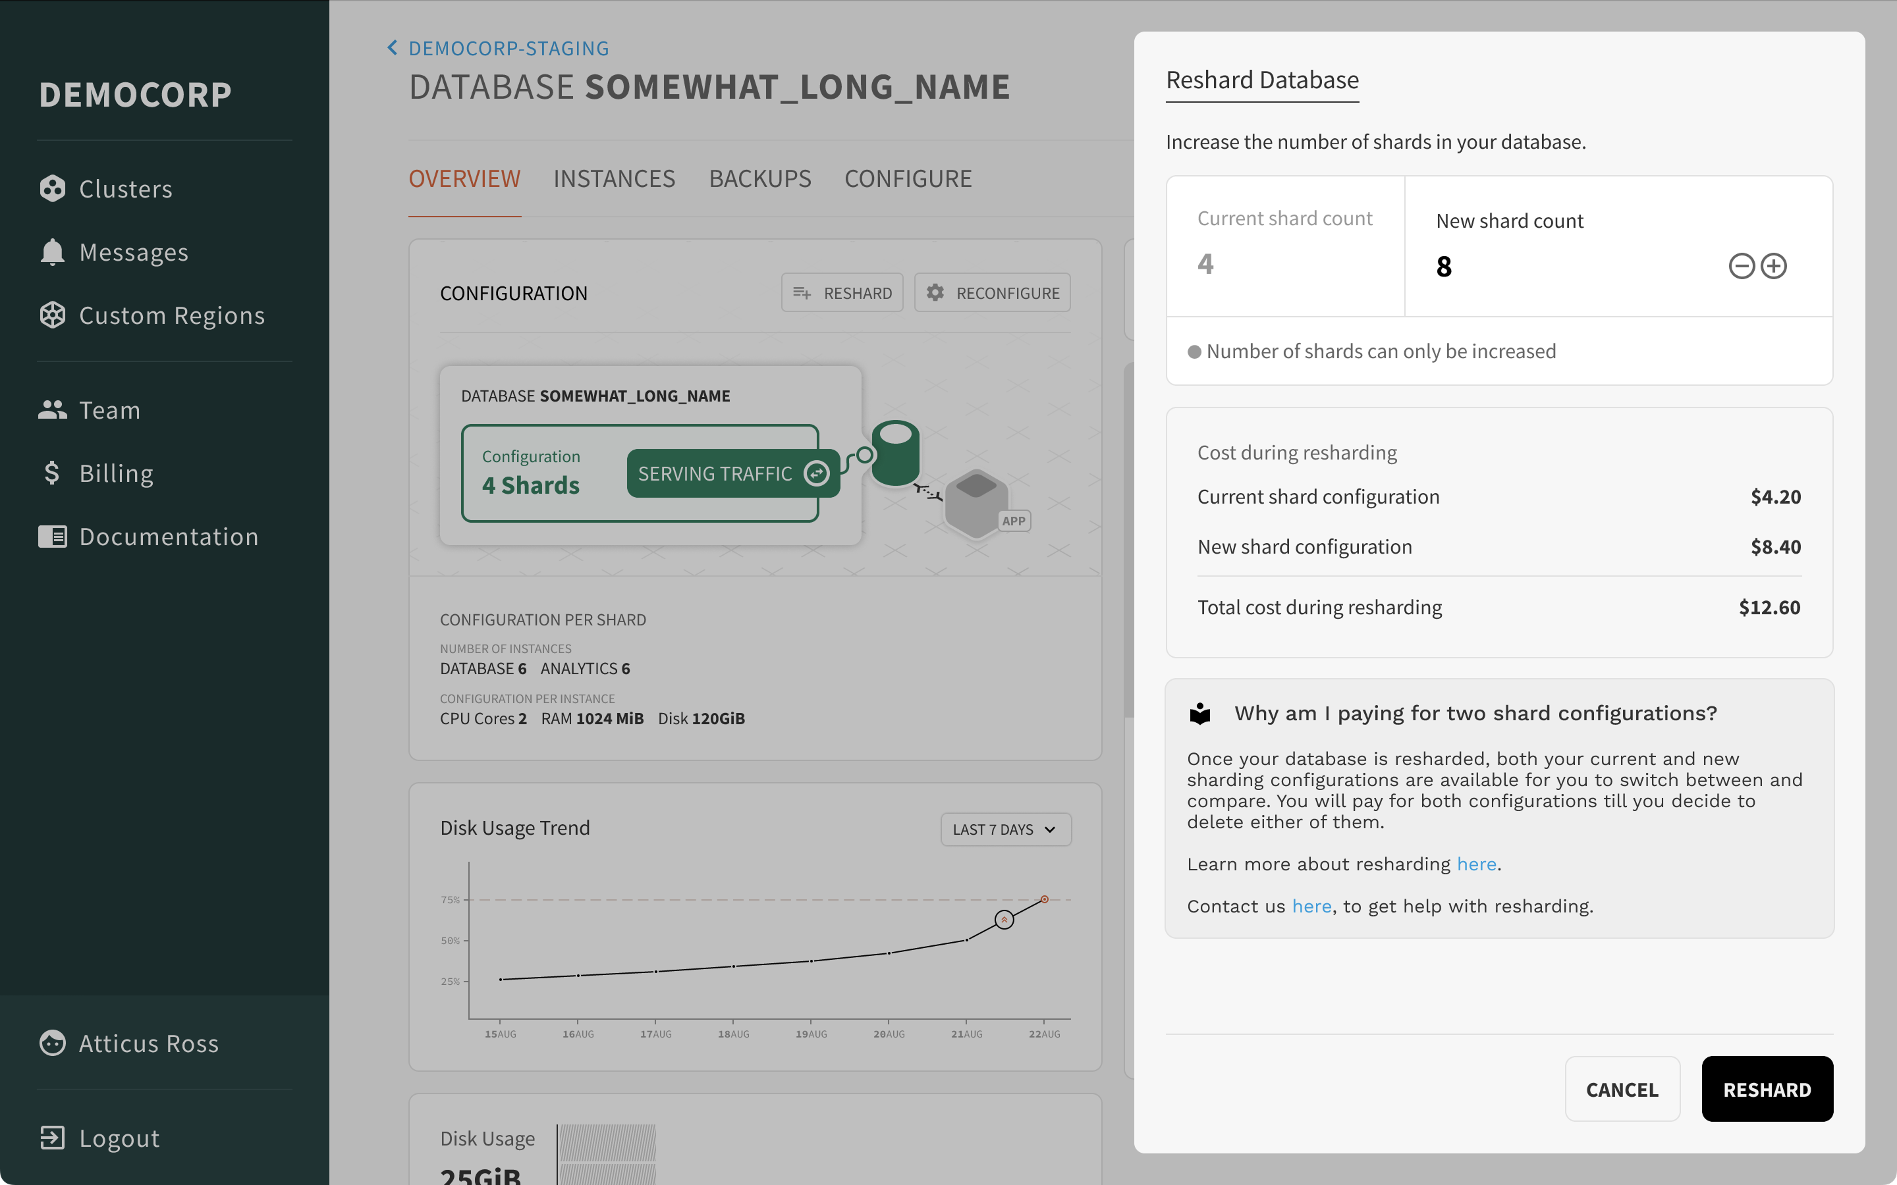
Task: Toggle the Serving Traffic switch icon
Action: (817, 473)
